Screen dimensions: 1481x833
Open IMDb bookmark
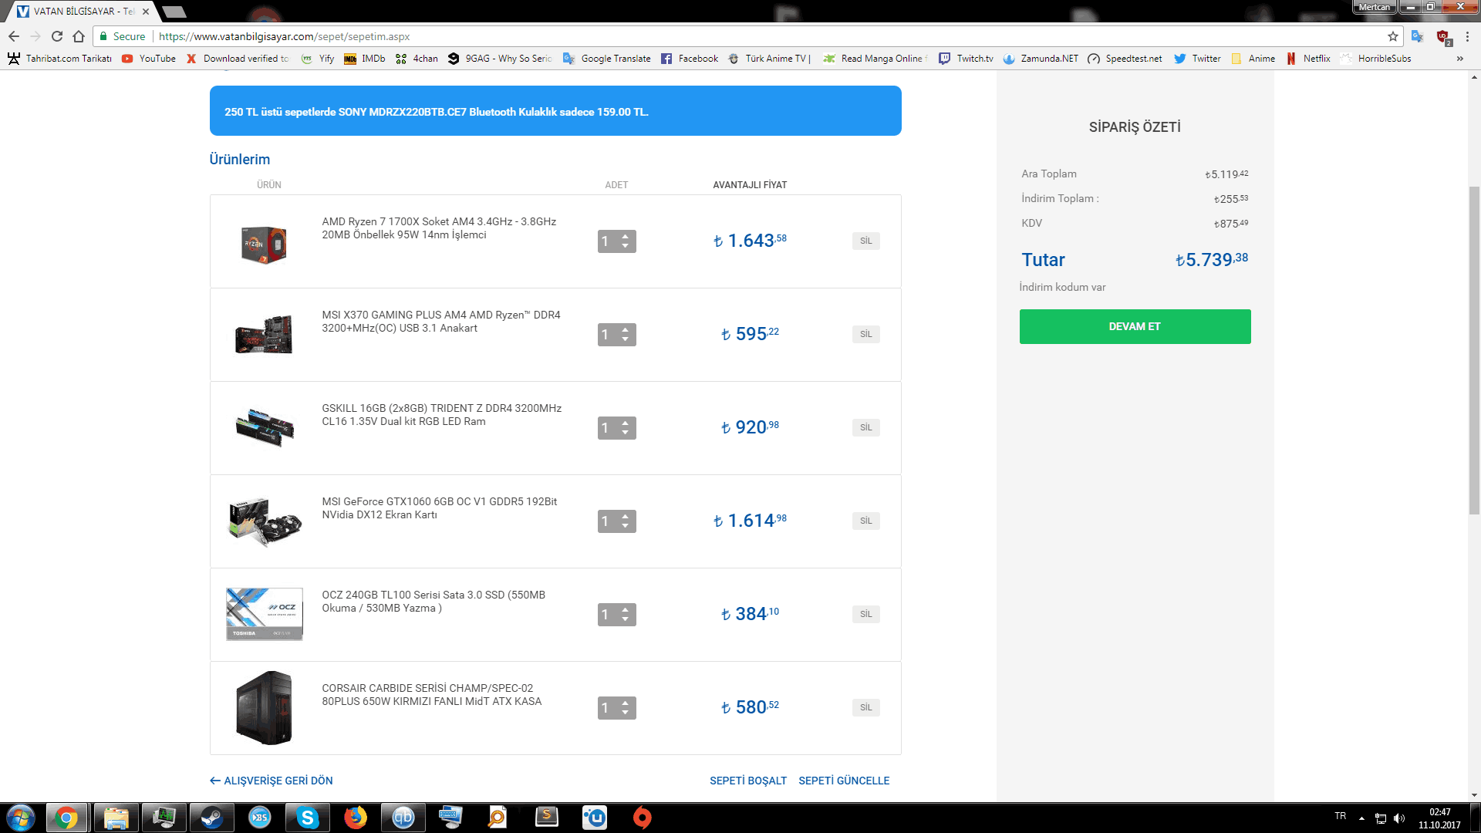pyautogui.click(x=365, y=59)
